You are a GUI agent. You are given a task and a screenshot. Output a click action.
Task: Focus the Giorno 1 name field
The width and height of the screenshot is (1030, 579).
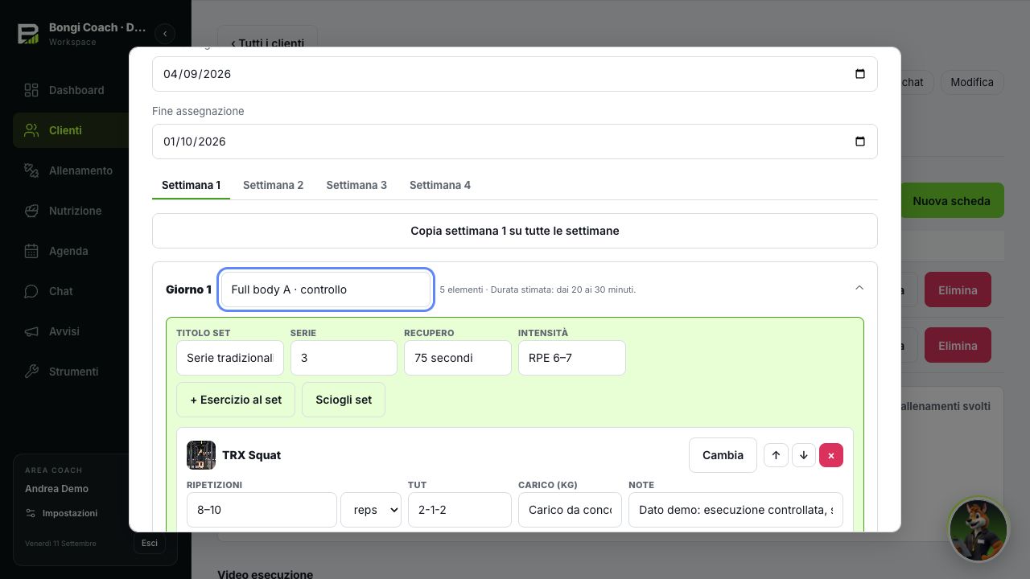[x=326, y=289]
